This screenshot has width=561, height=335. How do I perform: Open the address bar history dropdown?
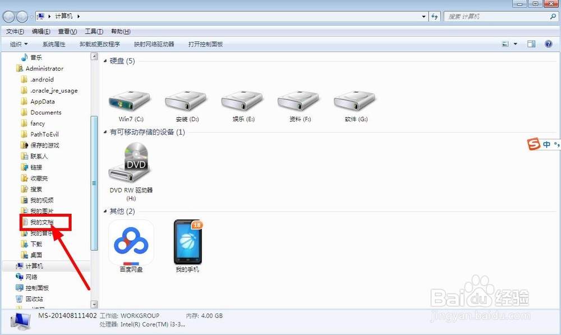point(425,16)
